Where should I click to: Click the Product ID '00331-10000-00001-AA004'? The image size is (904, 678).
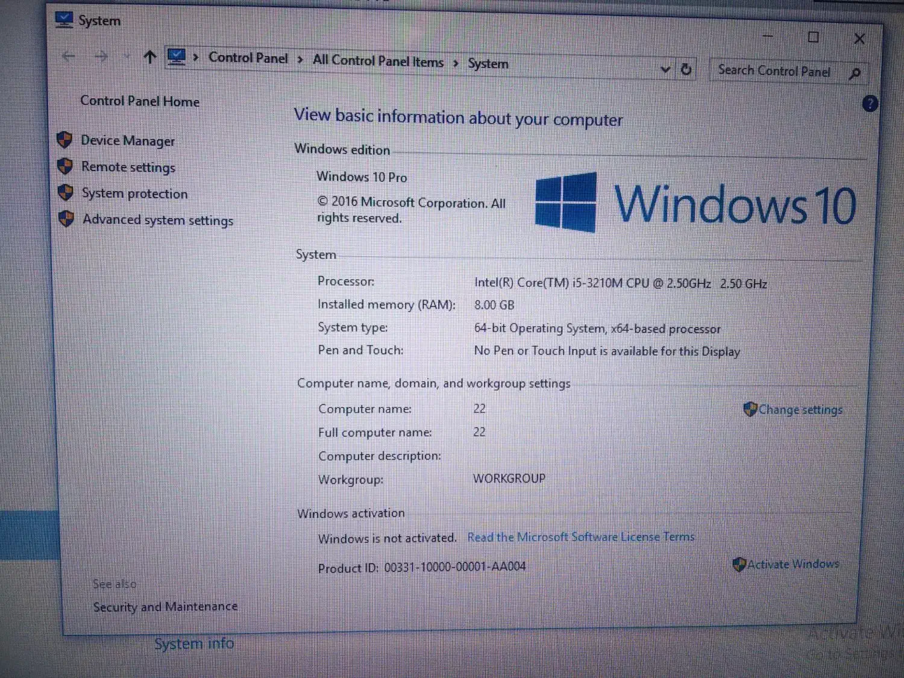point(455,567)
